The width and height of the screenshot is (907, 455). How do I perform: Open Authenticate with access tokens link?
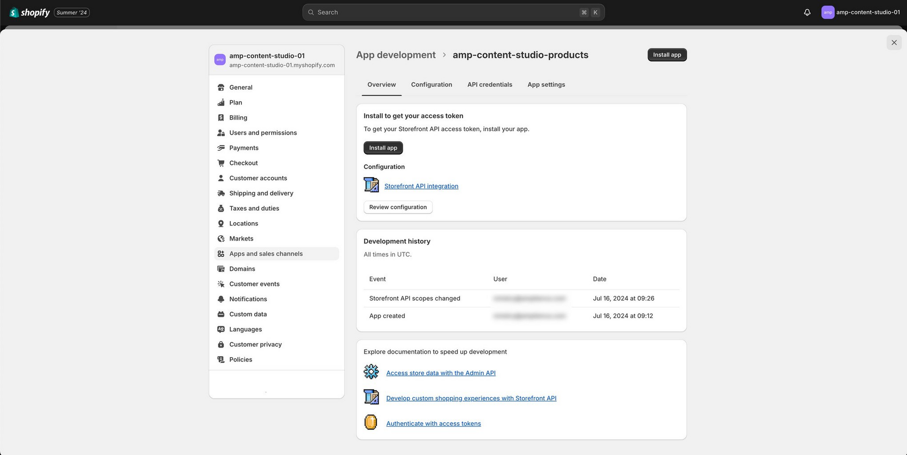pos(434,424)
